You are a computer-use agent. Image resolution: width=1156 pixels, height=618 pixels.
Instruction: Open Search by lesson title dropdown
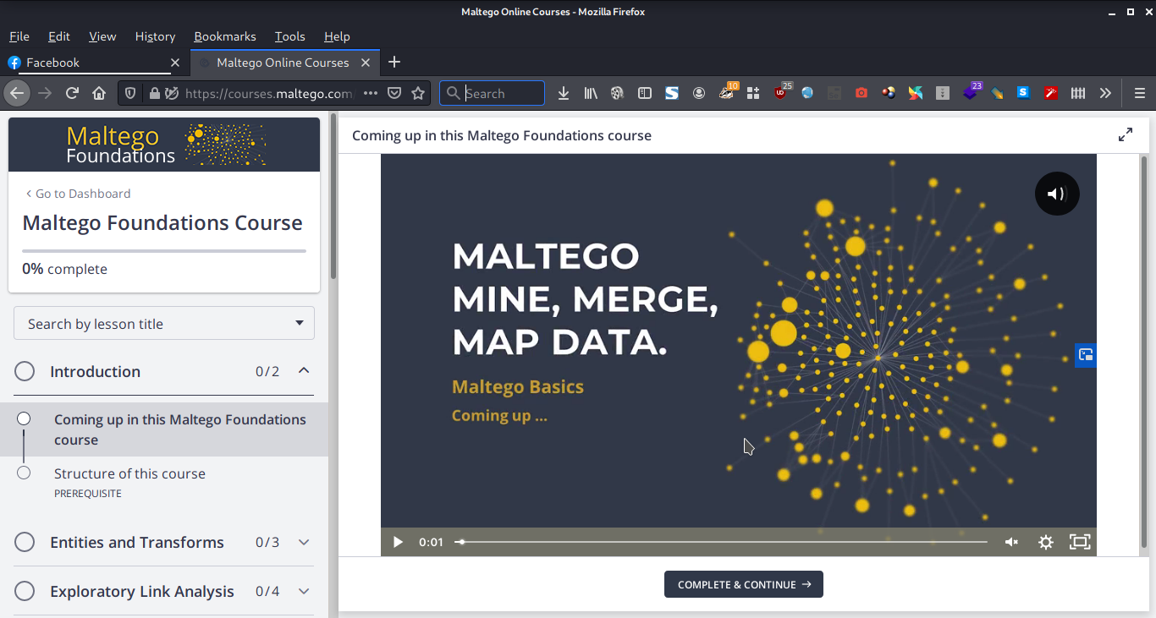pyautogui.click(x=164, y=324)
